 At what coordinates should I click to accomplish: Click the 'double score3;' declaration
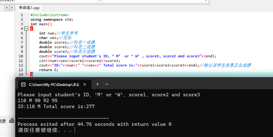pos(54,51)
